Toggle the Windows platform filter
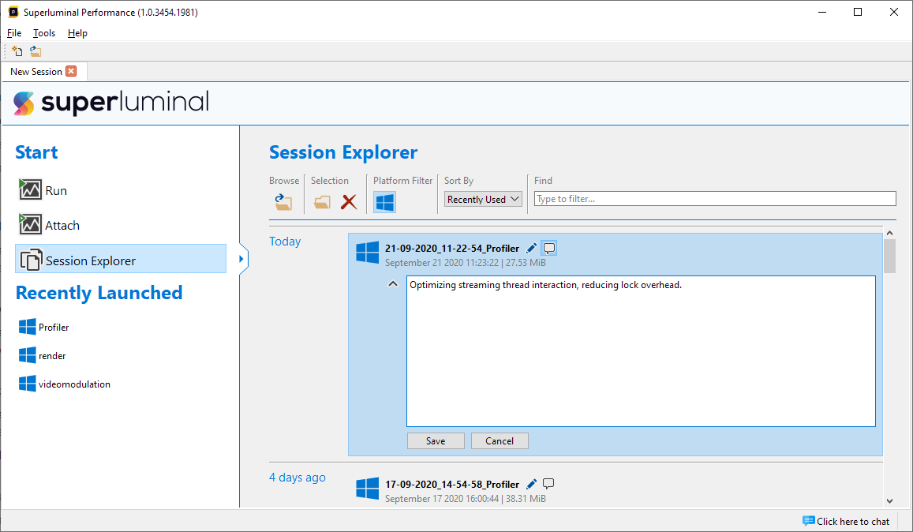913x532 pixels. pyautogui.click(x=384, y=201)
